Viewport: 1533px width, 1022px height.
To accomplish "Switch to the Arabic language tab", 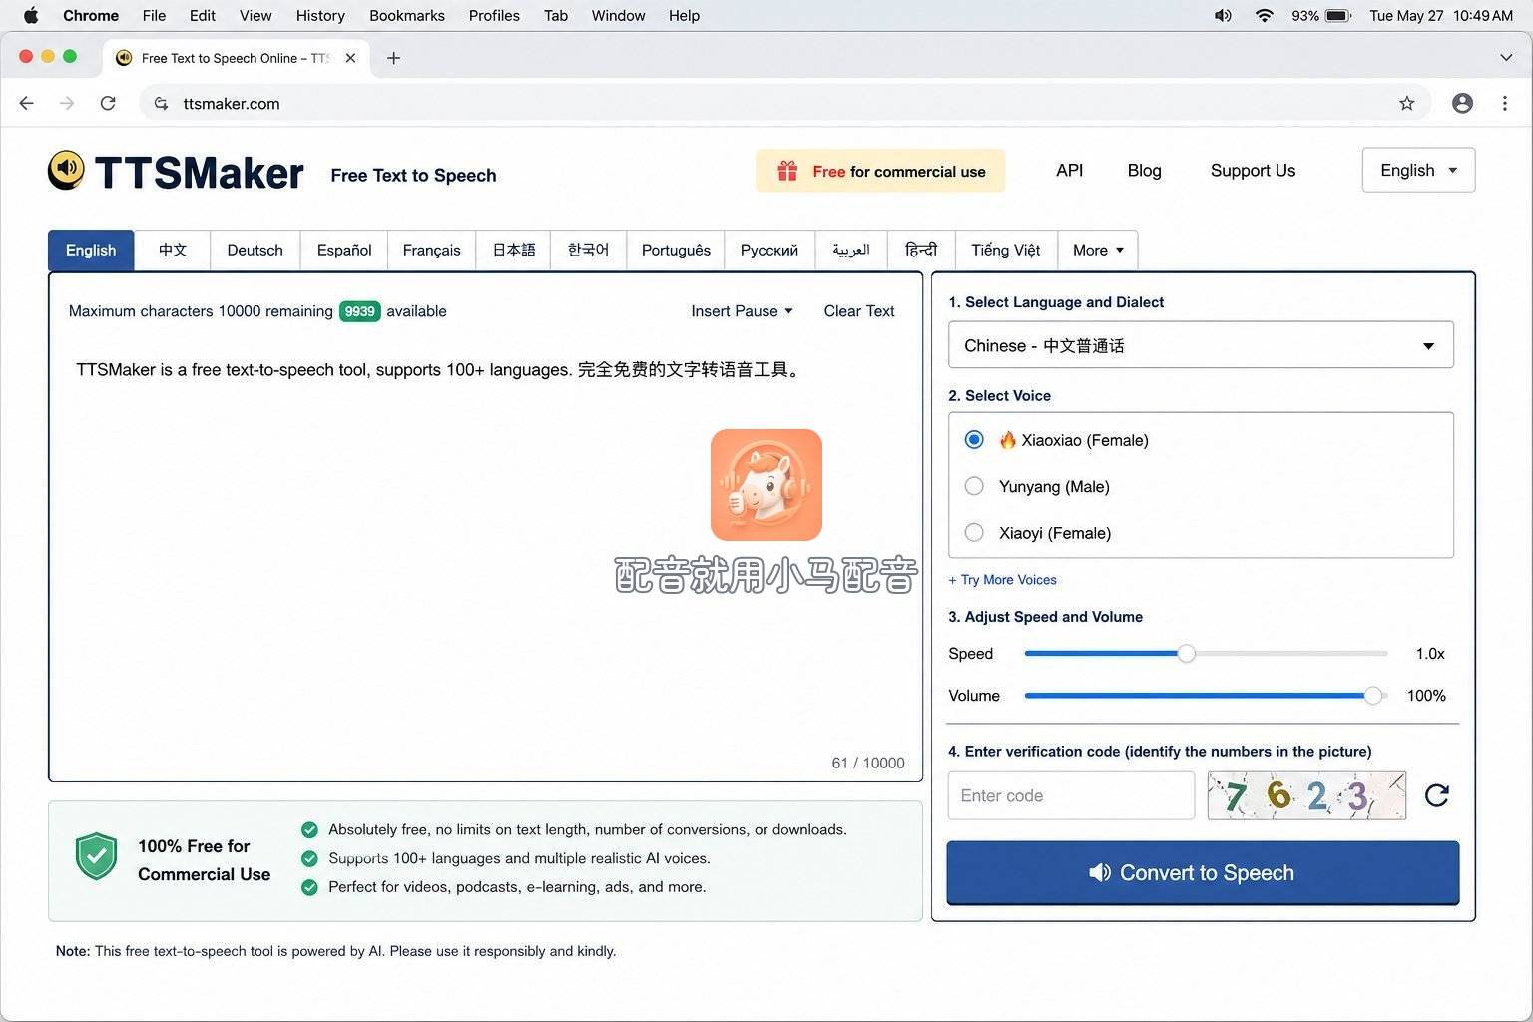I will (851, 250).
